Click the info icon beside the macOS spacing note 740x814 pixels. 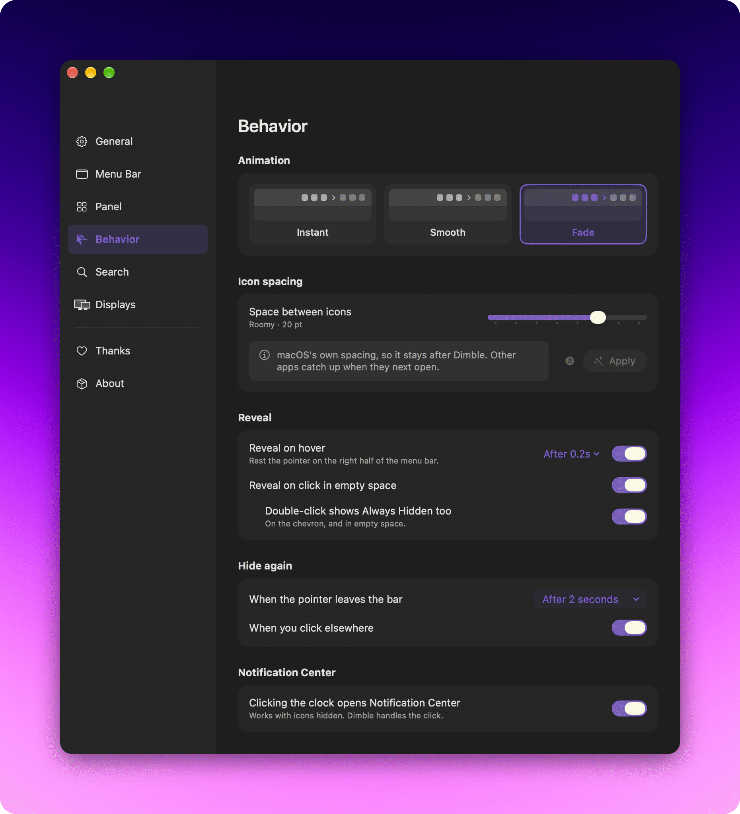(x=265, y=355)
